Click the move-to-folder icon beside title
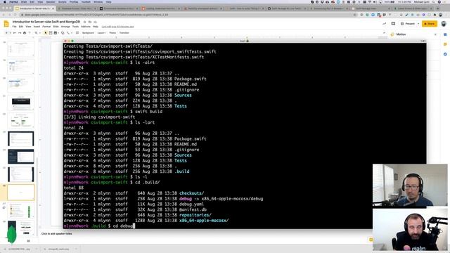This screenshot has width=450, height=253. [90, 22]
